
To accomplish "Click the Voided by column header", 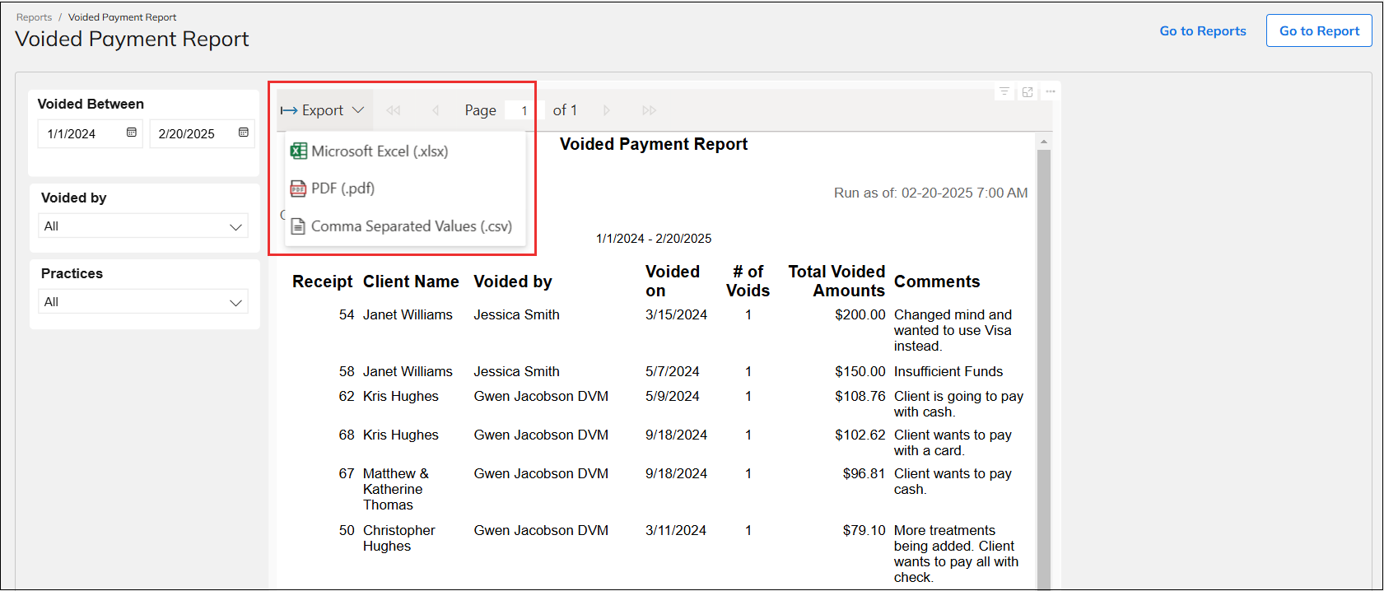I will [513, 282].
